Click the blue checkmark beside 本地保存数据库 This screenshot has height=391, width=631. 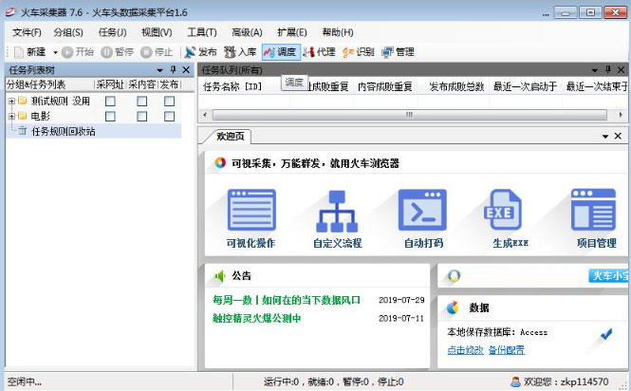click(606, 334)
